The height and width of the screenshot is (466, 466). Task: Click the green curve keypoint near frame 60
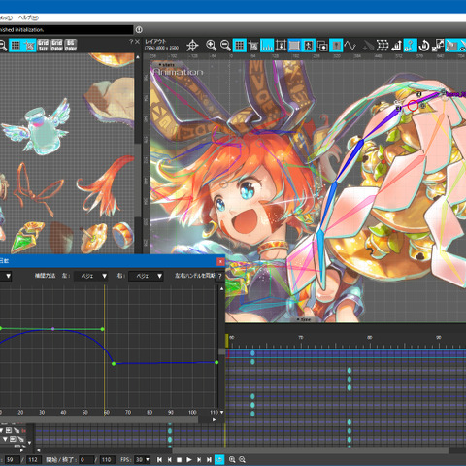pyautogui.click(x=114, y=364)
